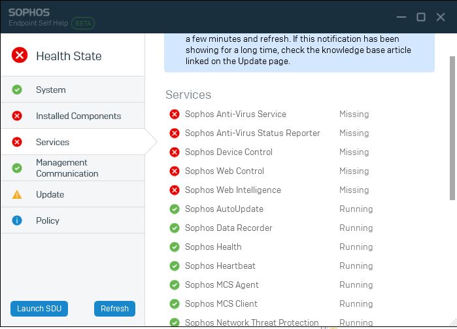Open the Services section in sidebar
Screen dimensions: 457x329
[x=73, y=142]
